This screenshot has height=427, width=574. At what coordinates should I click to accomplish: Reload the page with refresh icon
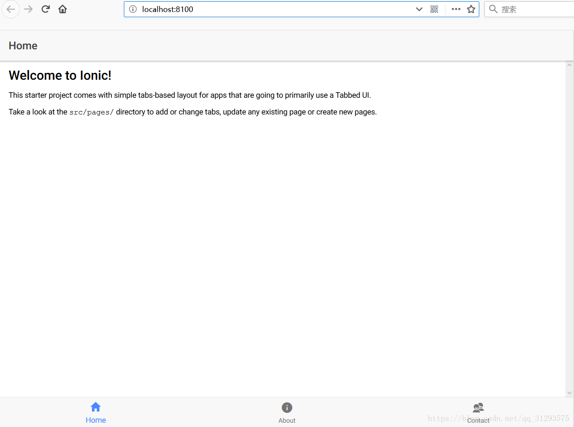tap(45, 9)
